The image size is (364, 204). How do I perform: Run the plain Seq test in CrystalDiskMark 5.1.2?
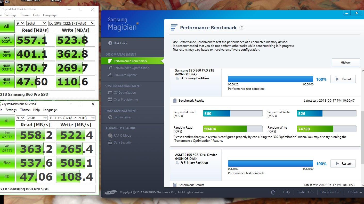pyautogui.click(x=7, y=163)
